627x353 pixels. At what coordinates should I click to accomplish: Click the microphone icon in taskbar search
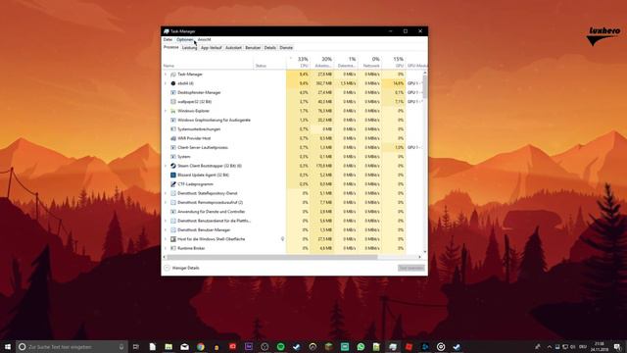[x=121, y=346]
